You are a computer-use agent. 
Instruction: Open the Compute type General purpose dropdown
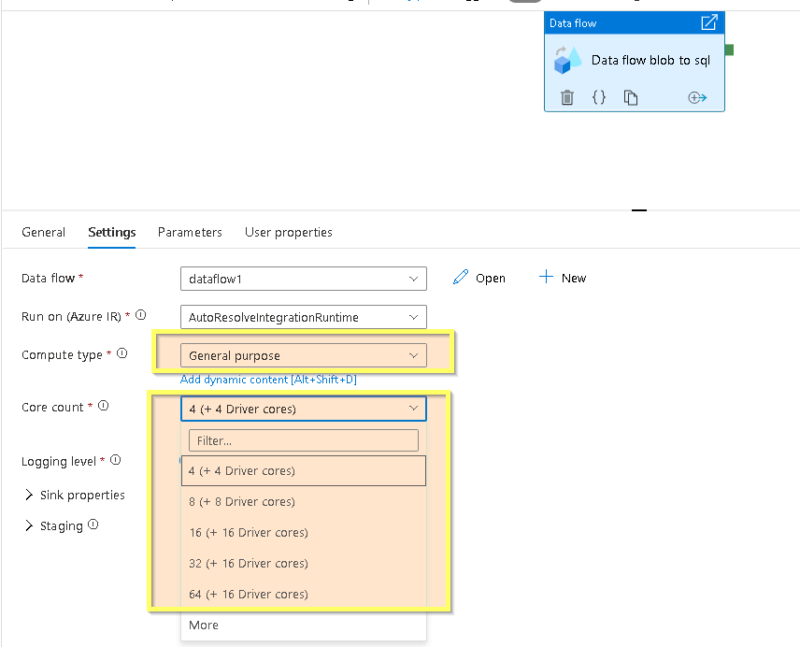click(x=304, y=355)
